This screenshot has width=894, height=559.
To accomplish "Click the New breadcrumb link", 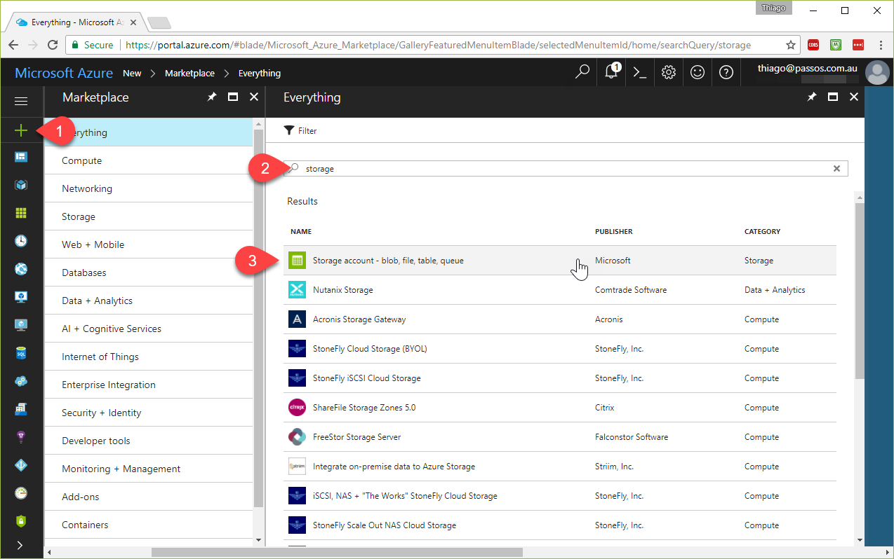I will click(132, 73).
